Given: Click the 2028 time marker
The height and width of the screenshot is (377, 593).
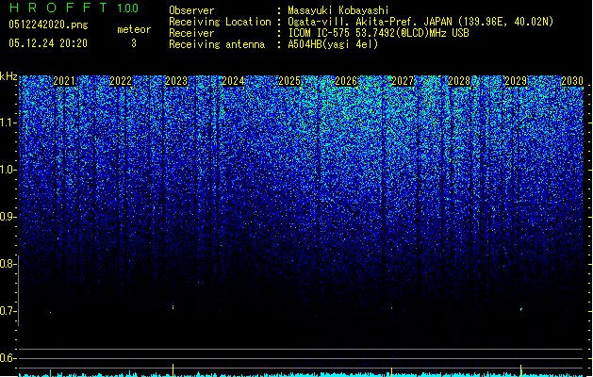Looking at the screenshot, I should [459, 81].
